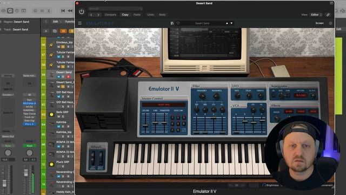Screen dimensions: 346x195
Task: Favorite the preset with heart icon
Action: click(178, 23)
